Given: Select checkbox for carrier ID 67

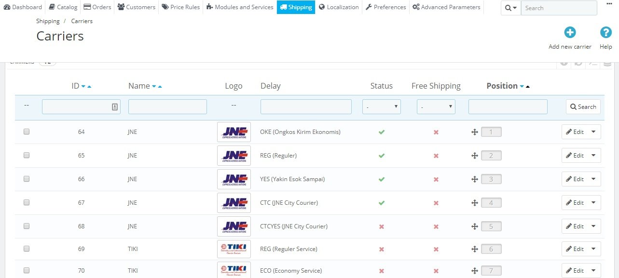Looking at the screenshot, I should 27,202.
